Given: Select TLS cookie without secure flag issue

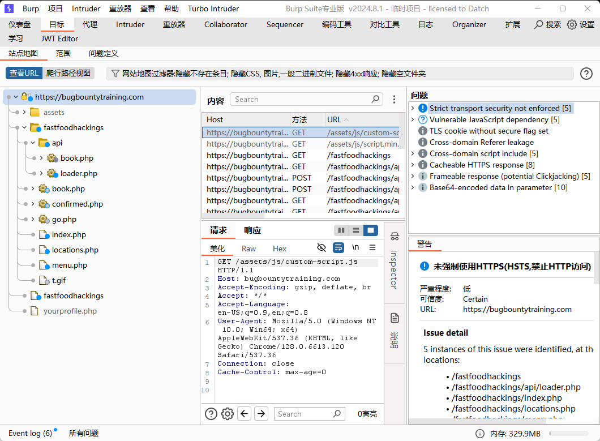Looking at the screenshot, I should (488, 131).
